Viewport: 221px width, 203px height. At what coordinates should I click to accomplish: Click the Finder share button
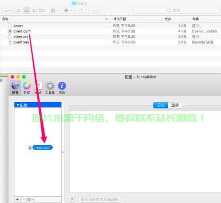click(81, 10)
